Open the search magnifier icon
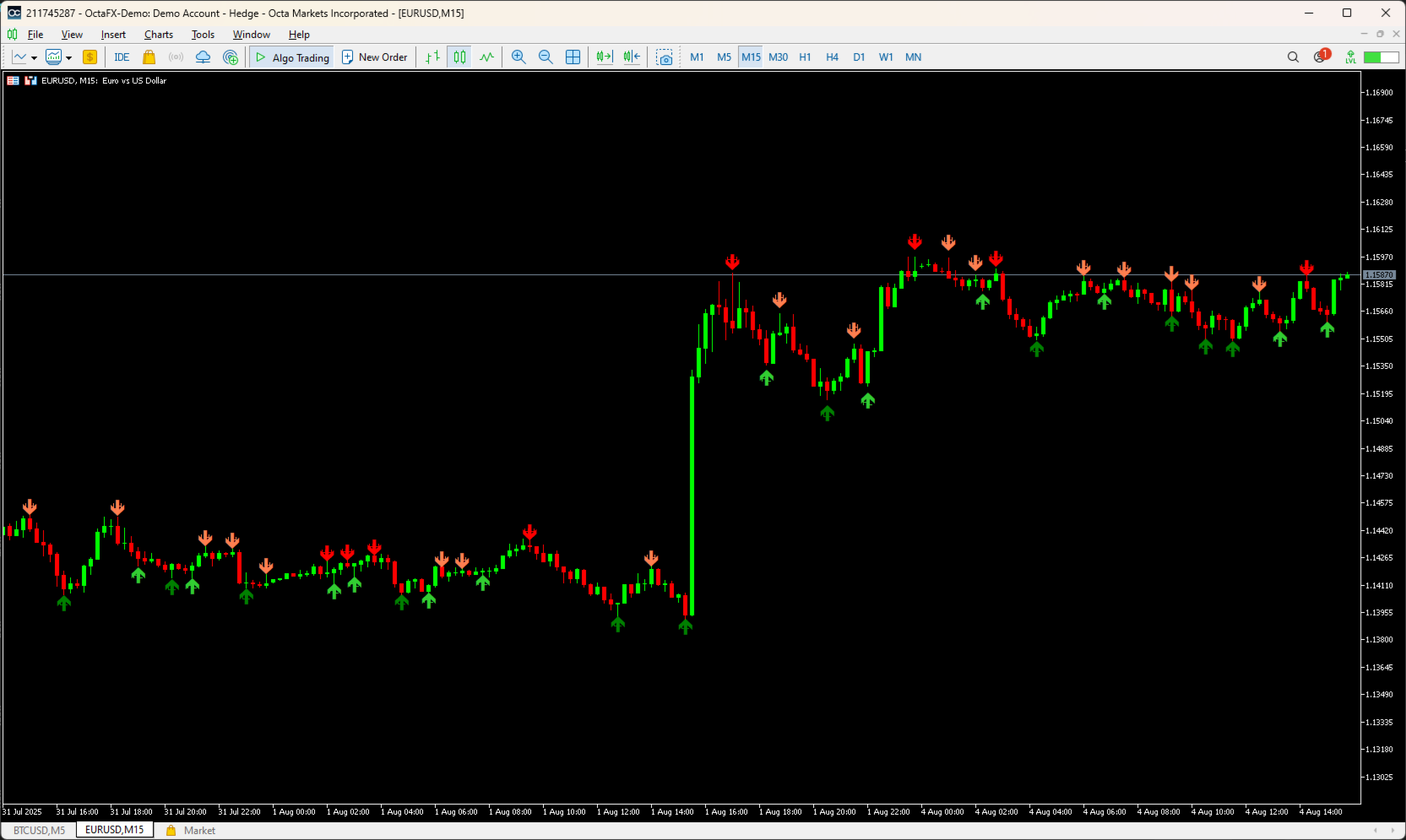This screenshot has height=840, width=1406. click(x=1293, y=57)
